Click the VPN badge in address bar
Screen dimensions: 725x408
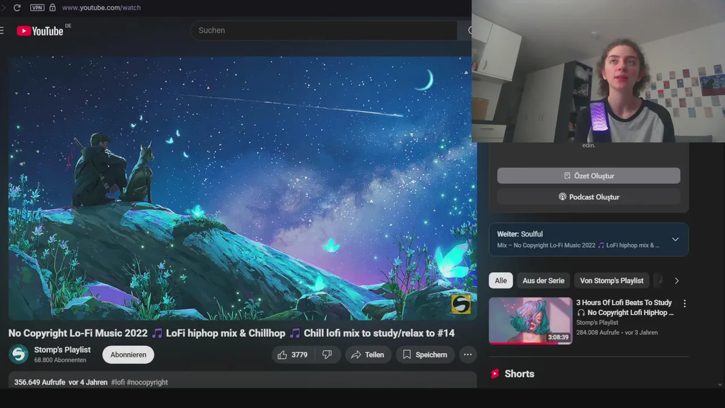37,7
